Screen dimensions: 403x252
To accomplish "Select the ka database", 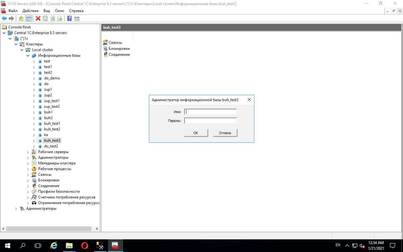I will 46,135.
